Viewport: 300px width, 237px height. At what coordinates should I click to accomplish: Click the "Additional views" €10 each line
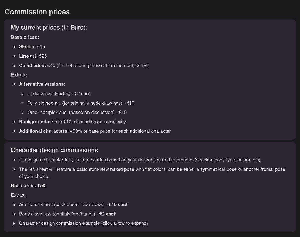click(74, 205)
